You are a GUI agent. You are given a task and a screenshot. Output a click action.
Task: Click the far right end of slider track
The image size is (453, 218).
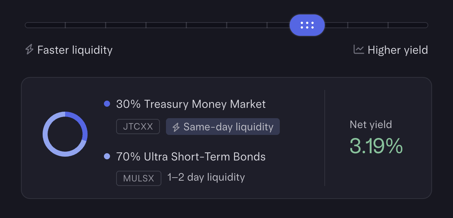point(426,25)
